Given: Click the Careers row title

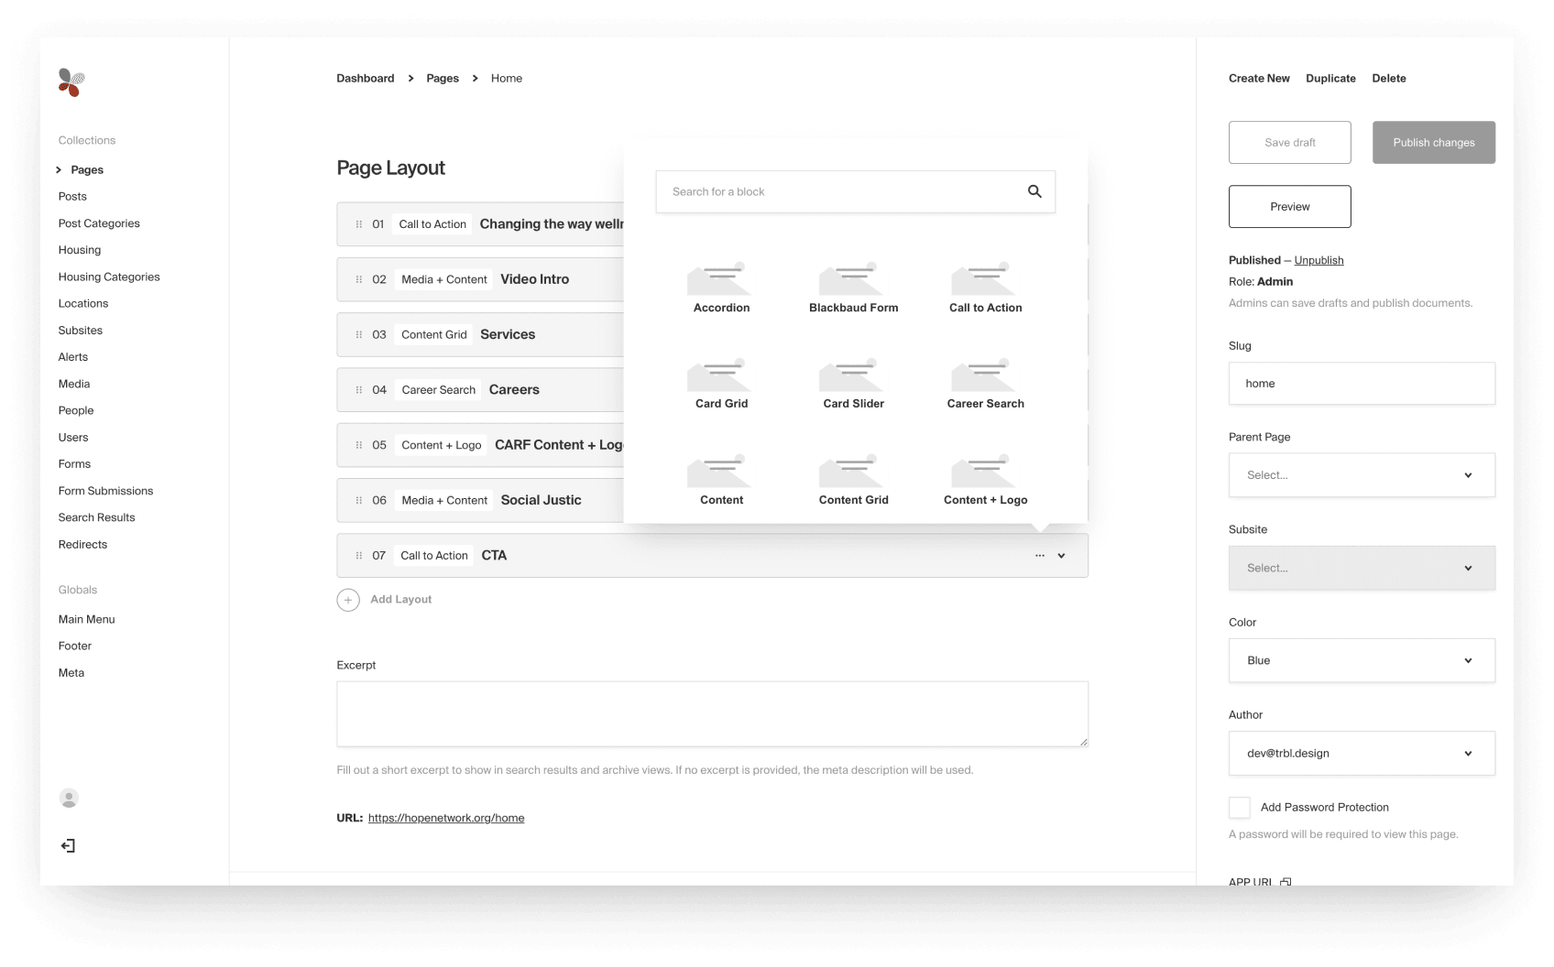Looking at the screenshot, I should click(514, 389).
